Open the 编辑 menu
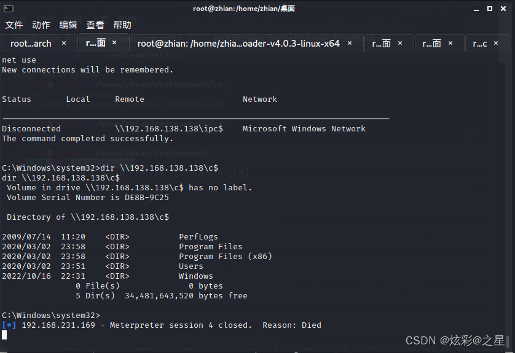This screenshot has height=353, width=515. pos(68,25)
